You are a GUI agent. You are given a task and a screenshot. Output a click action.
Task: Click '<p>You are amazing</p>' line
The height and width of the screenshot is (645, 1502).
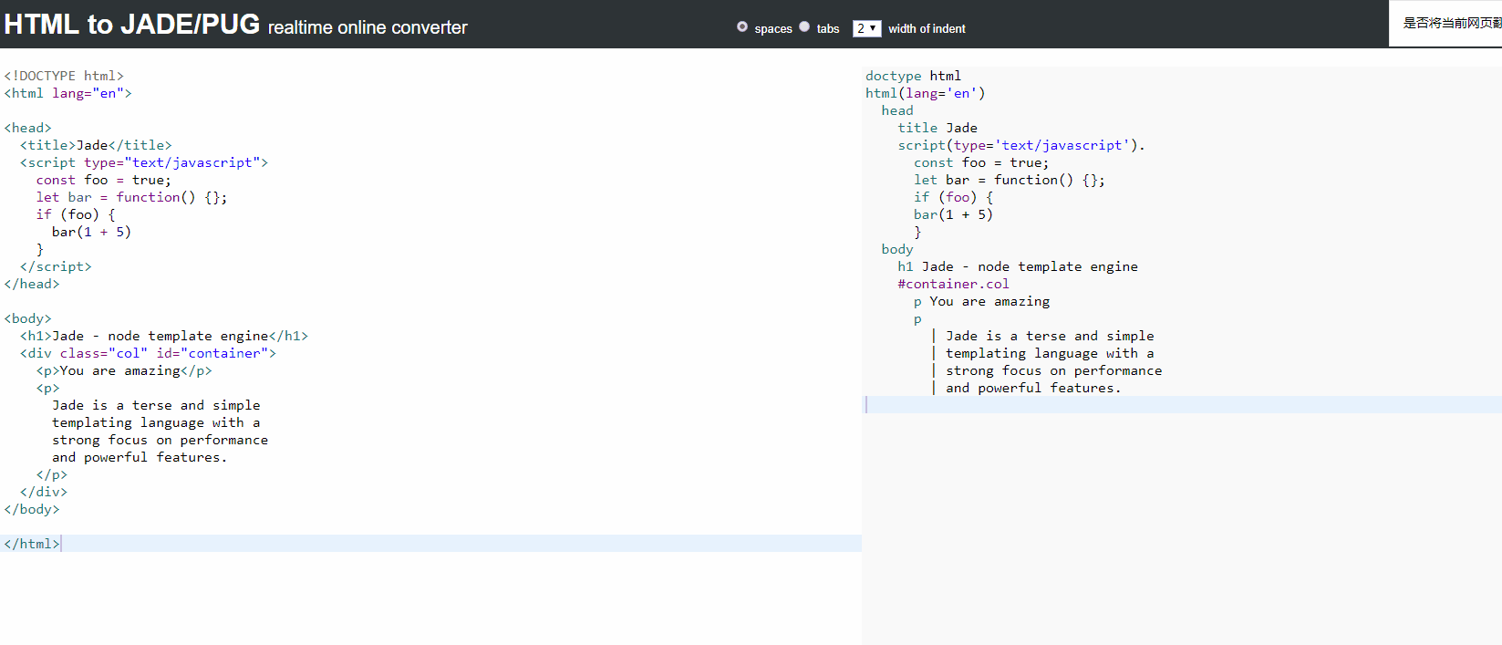tap(124, 370)
